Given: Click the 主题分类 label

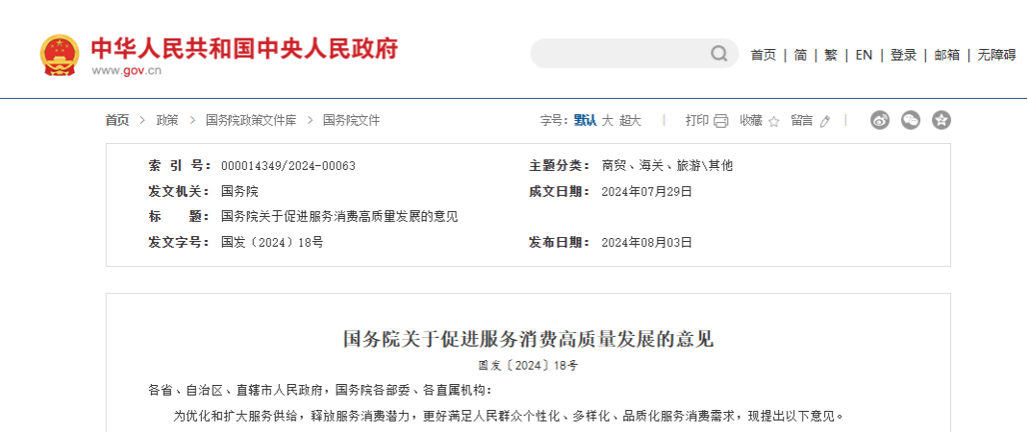Looking at the screenshot, I should pos(560,166).
